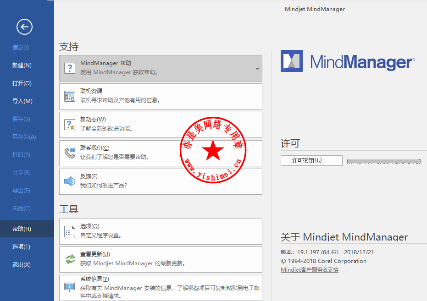Select 帮助(H) in the sidebar
The width and height of the screenshot is (427, 301).
(27, 229)
